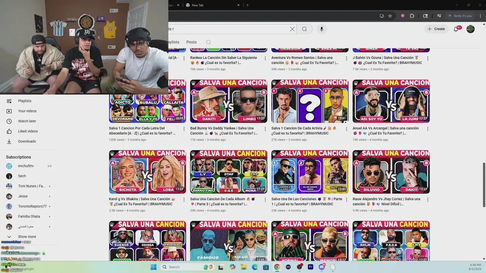Click the YouTube page vertical scrollbar
The width and height of the screenshot is (486, 273).
pos(484,185)
